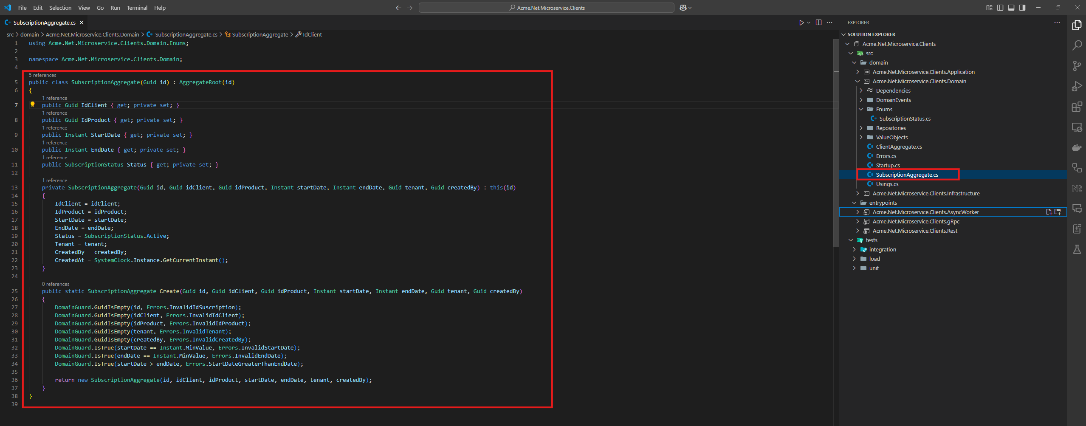Image resolution: width=1086 pixels, height=426 pixels.
Task: Expand Acme.Net.Microservice.Clients.Application project
Action: (x=857, y=72)
